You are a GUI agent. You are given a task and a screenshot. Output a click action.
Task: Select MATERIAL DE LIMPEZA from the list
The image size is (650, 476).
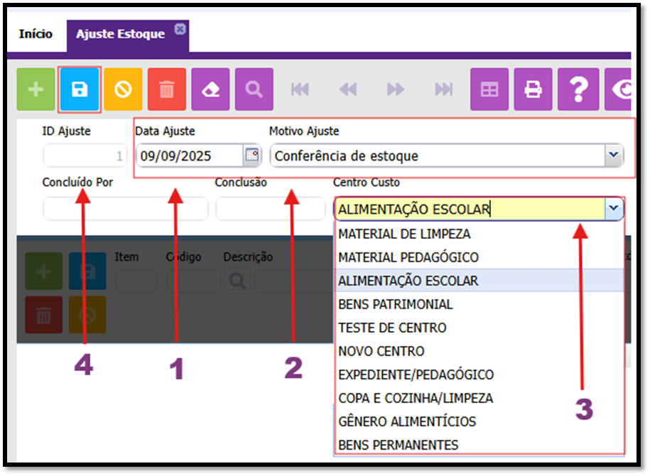[x=404, y=234]
